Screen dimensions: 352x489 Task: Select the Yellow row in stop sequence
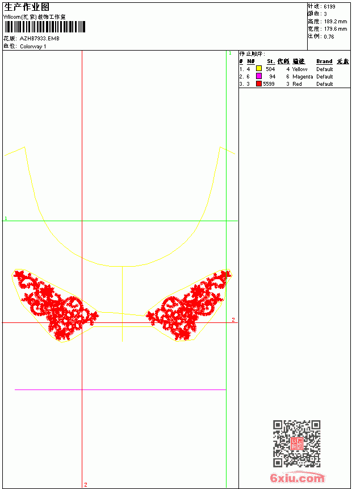pyautogui.click(x=294, y=69)
